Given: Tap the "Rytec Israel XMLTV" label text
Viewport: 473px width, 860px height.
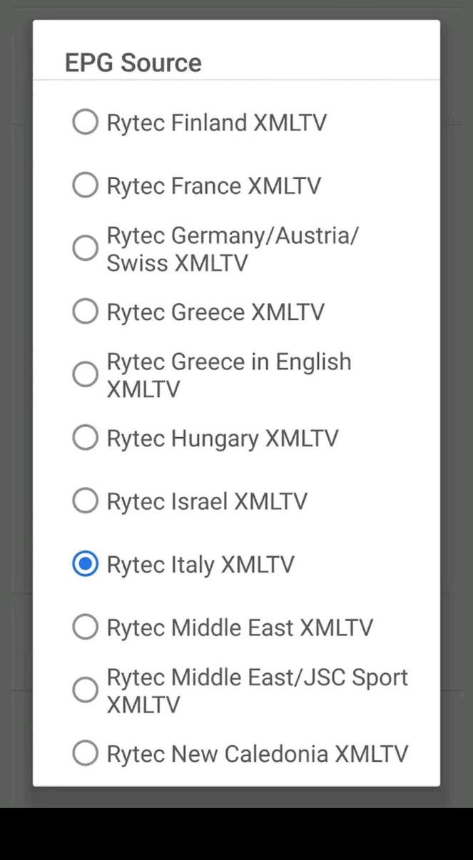Looking at the screenshot, I should tap(207, 501).
